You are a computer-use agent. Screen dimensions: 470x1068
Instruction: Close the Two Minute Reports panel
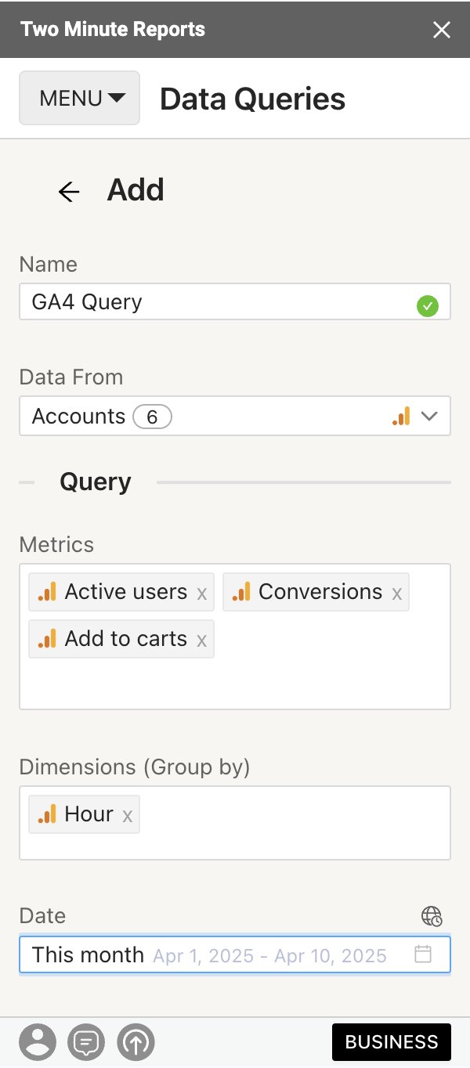[x=442, y=30]
